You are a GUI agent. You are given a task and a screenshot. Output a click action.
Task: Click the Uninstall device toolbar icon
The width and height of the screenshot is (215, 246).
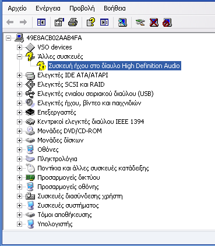pyautogui.click(x=154, y=22)
